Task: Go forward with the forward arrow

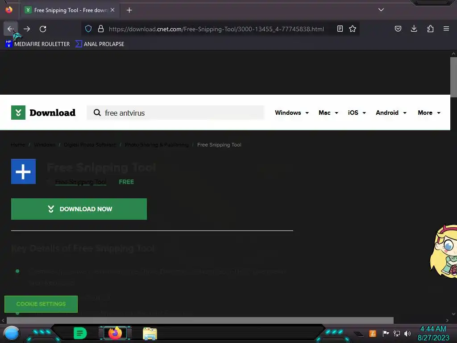Action: [x=27, y=29]
